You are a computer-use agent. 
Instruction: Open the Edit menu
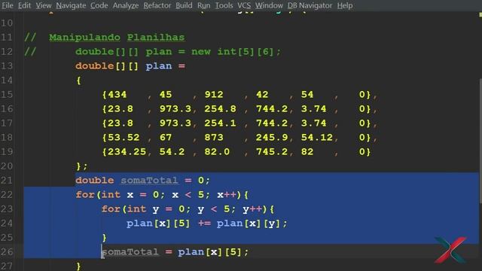(24, 5)
